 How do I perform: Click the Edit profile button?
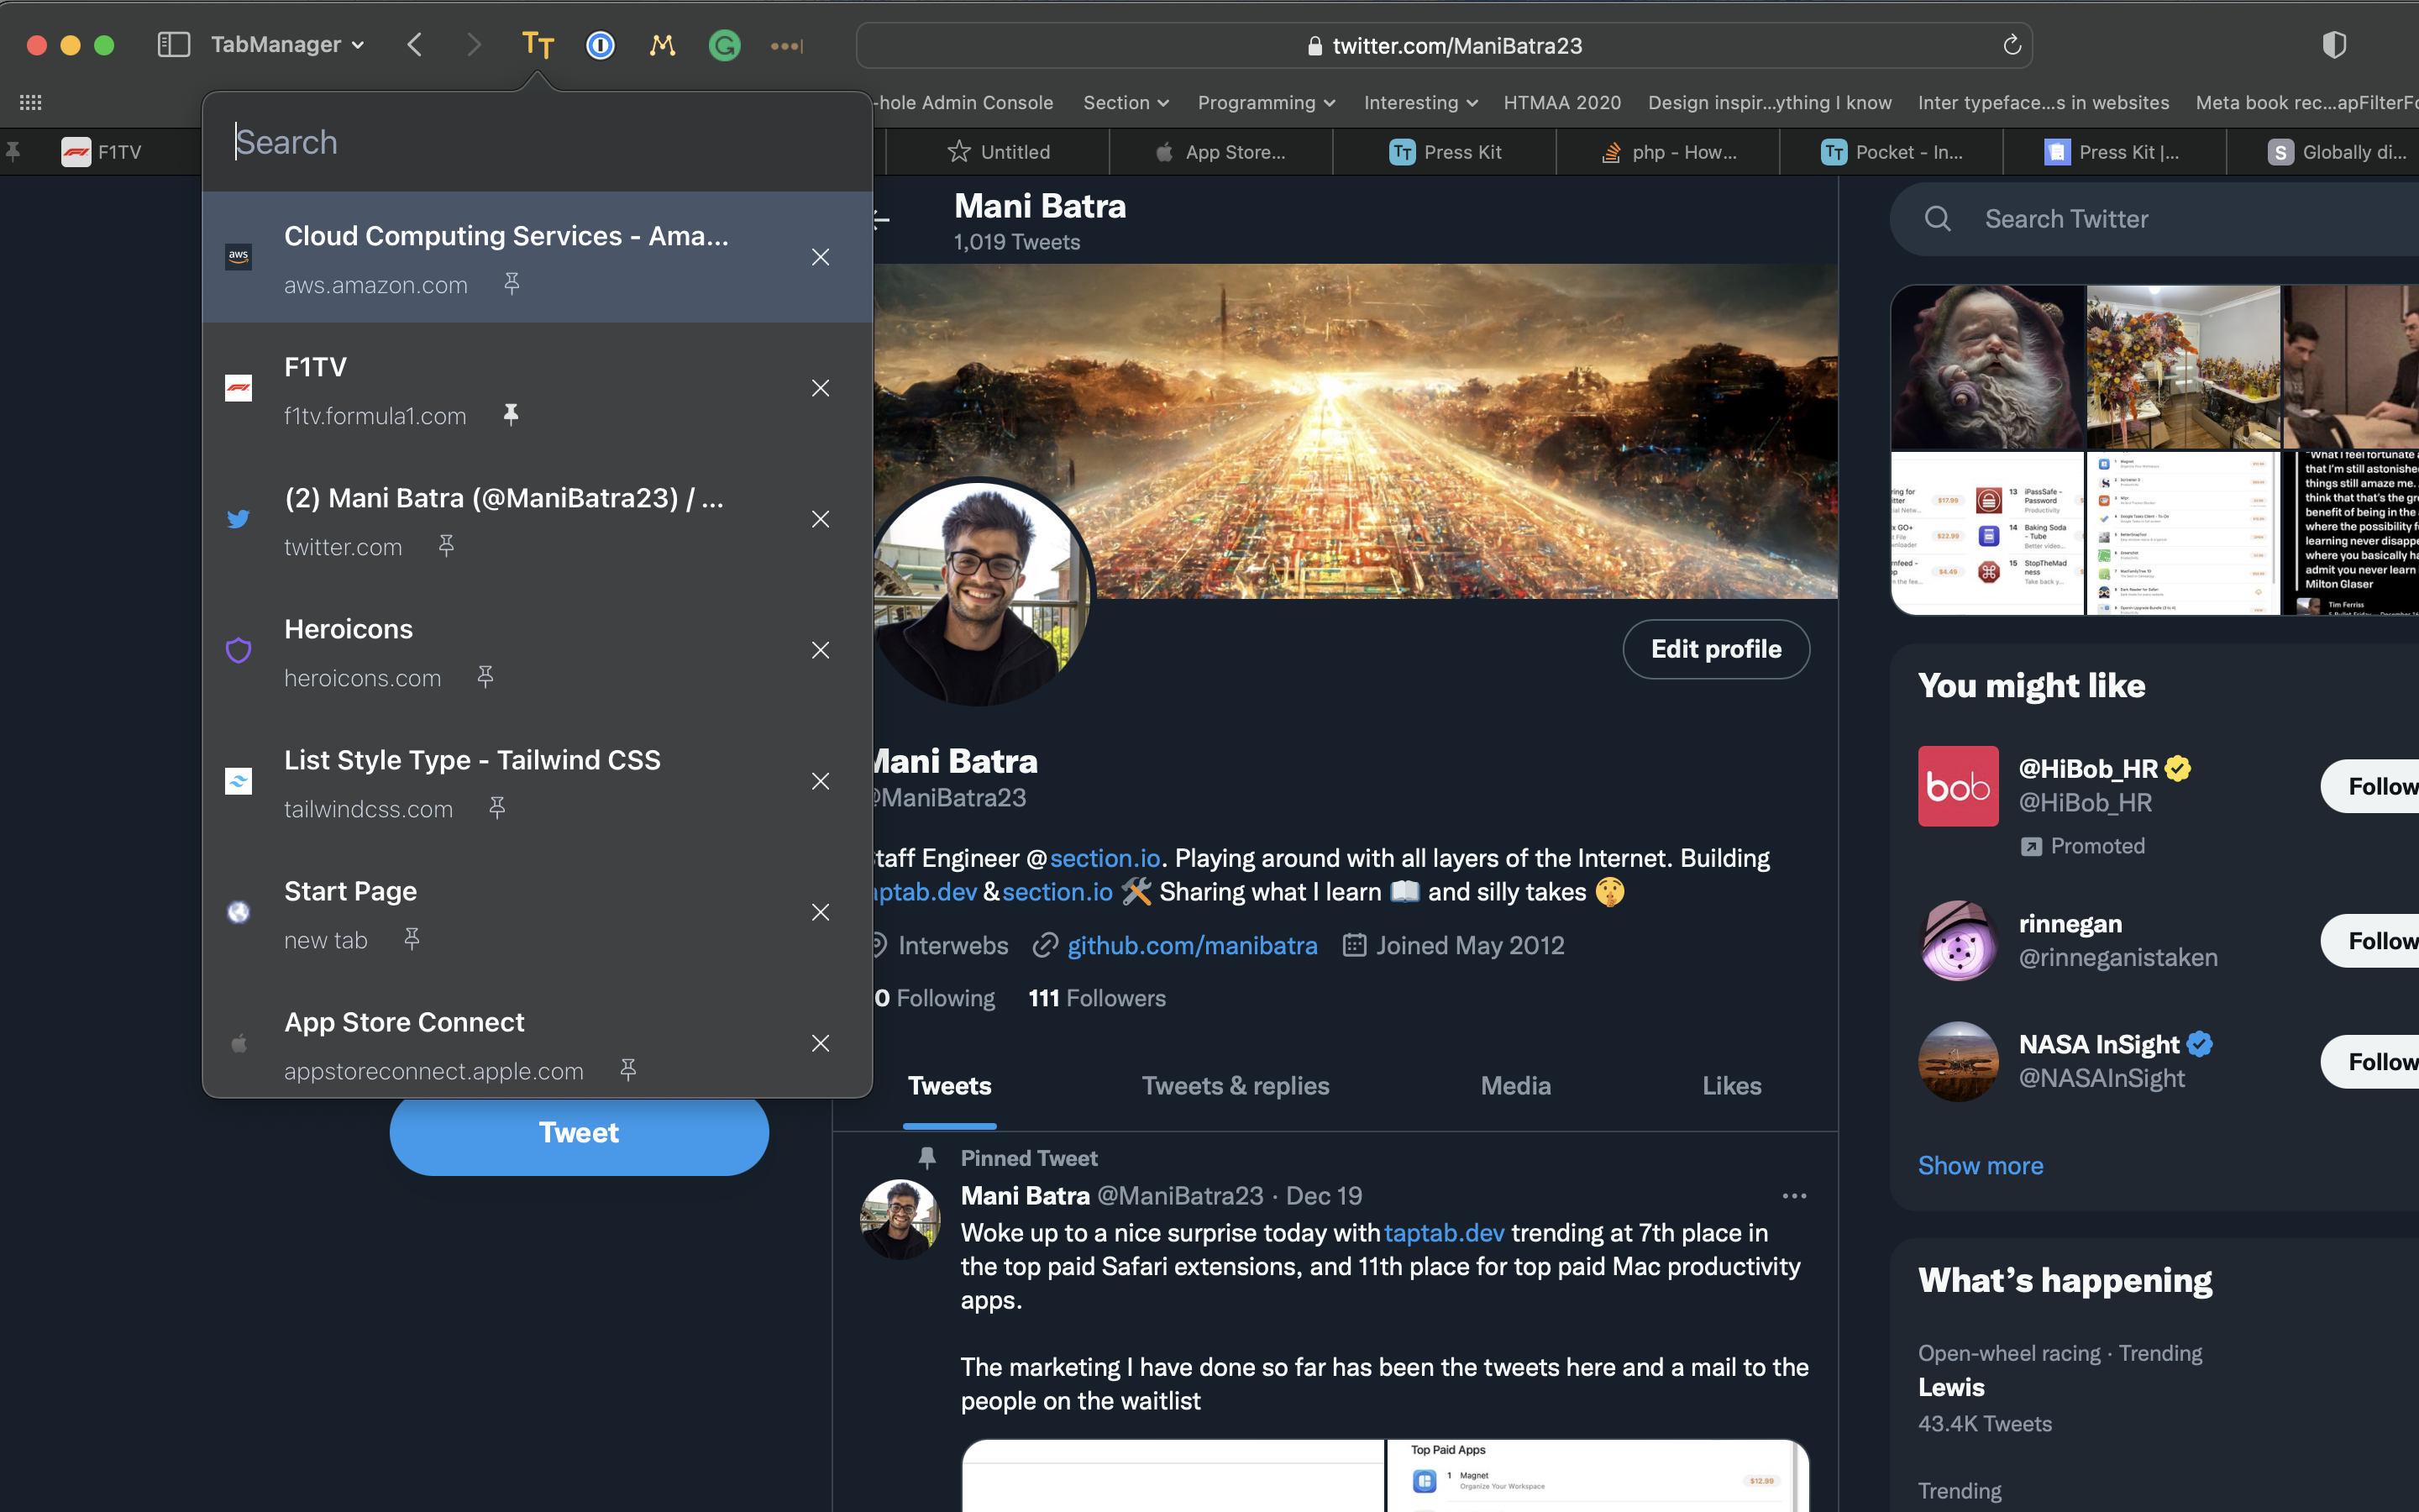tap(1716, 649)
